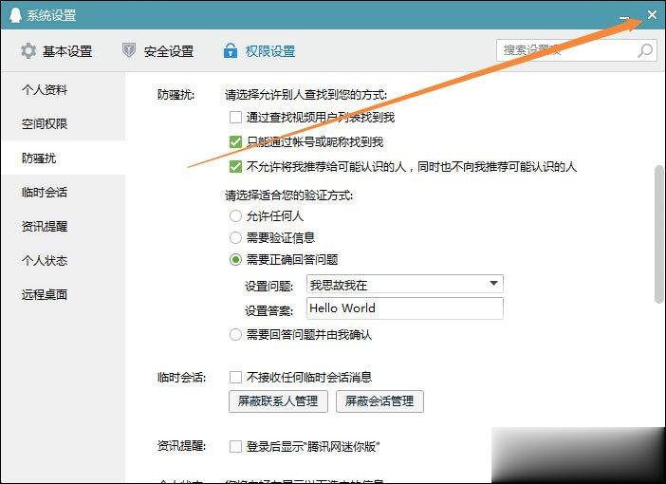
Task: Expand the 设置问题 dropdown arrow
Action: (493, 284)
